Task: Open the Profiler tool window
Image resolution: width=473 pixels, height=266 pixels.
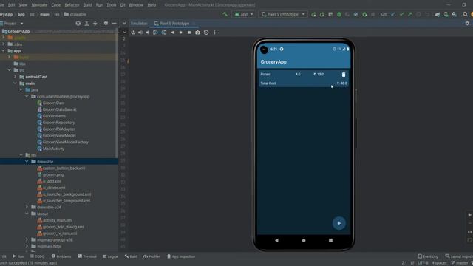Action: click(x=152, y=256)
